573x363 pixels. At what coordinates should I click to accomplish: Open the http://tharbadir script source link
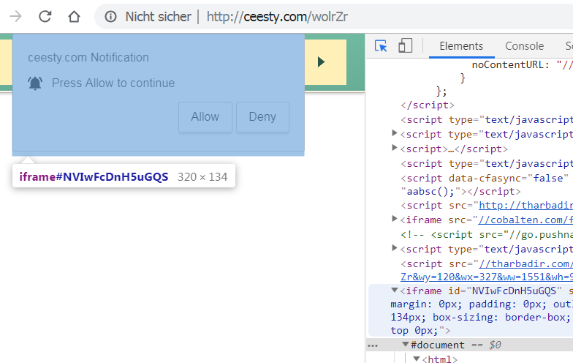[x=526, y=205]
